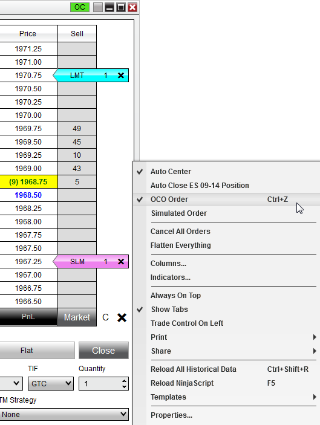Click the Market sell button

[x=77, y=317]
